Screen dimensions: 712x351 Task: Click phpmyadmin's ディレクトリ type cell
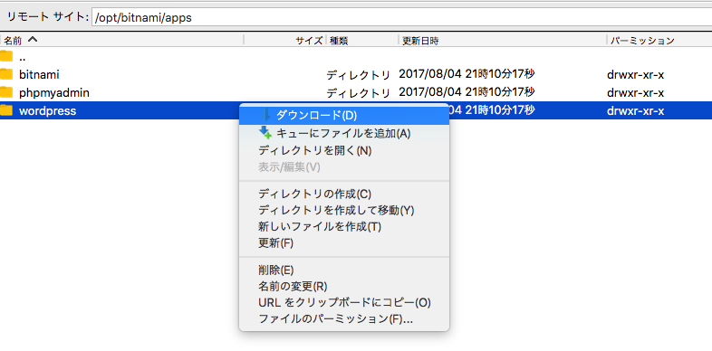pos(359,93)
